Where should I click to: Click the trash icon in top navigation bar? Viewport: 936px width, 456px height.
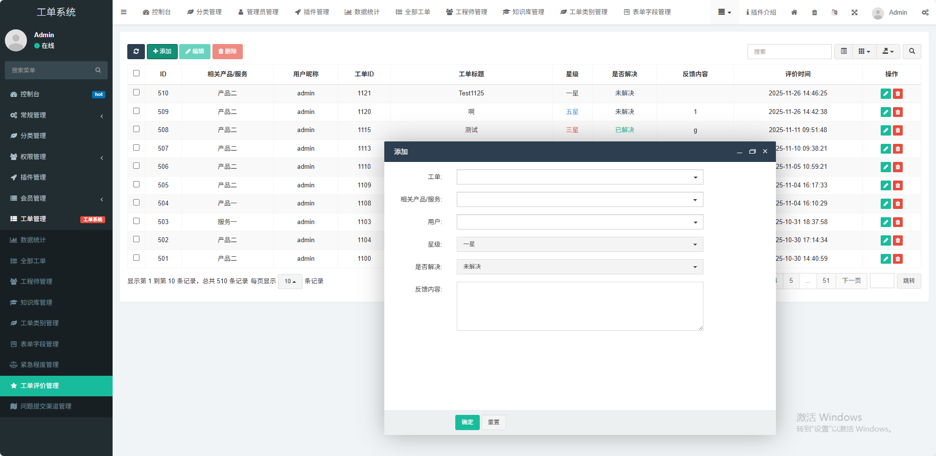pyautogui.click(x=815, y=12)
